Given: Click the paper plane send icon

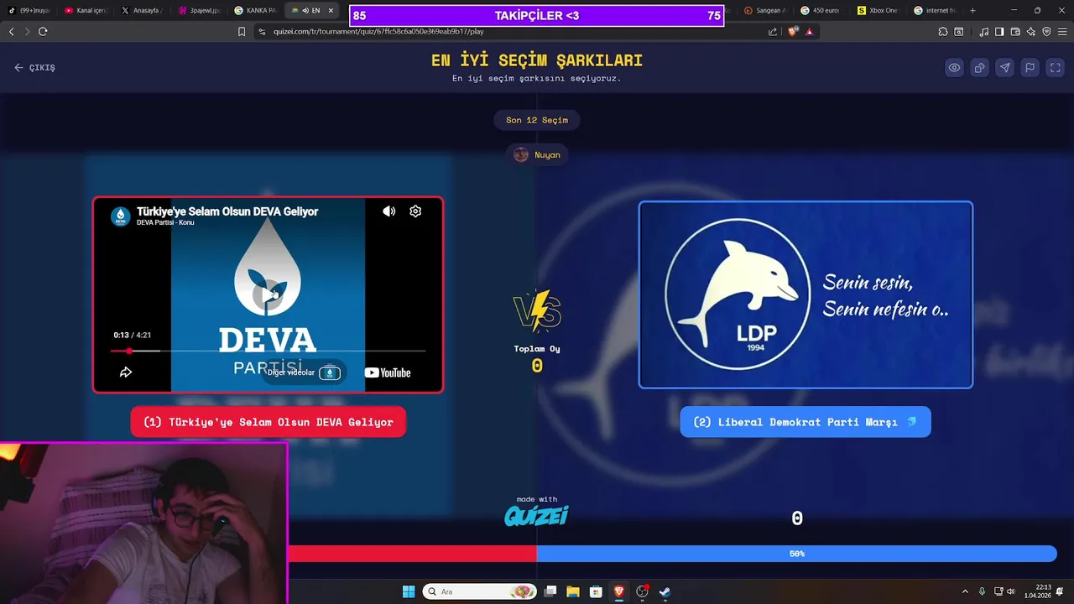Looking at the screenshot, I should coord(1004,68).
